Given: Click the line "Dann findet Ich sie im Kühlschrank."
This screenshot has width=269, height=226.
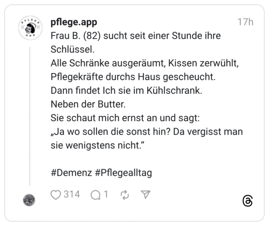Looking at the screenshot, I should coord(127,90).
